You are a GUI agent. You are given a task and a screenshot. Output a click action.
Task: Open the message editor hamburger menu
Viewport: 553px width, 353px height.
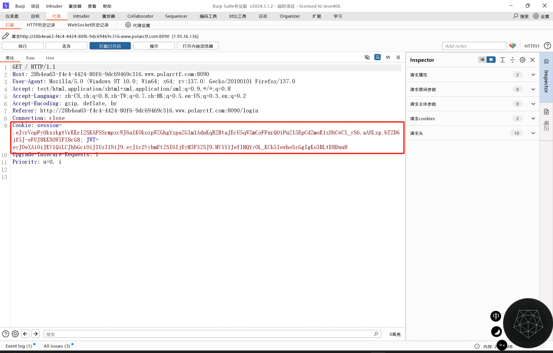pyautogui.click(x=398, y=57)
